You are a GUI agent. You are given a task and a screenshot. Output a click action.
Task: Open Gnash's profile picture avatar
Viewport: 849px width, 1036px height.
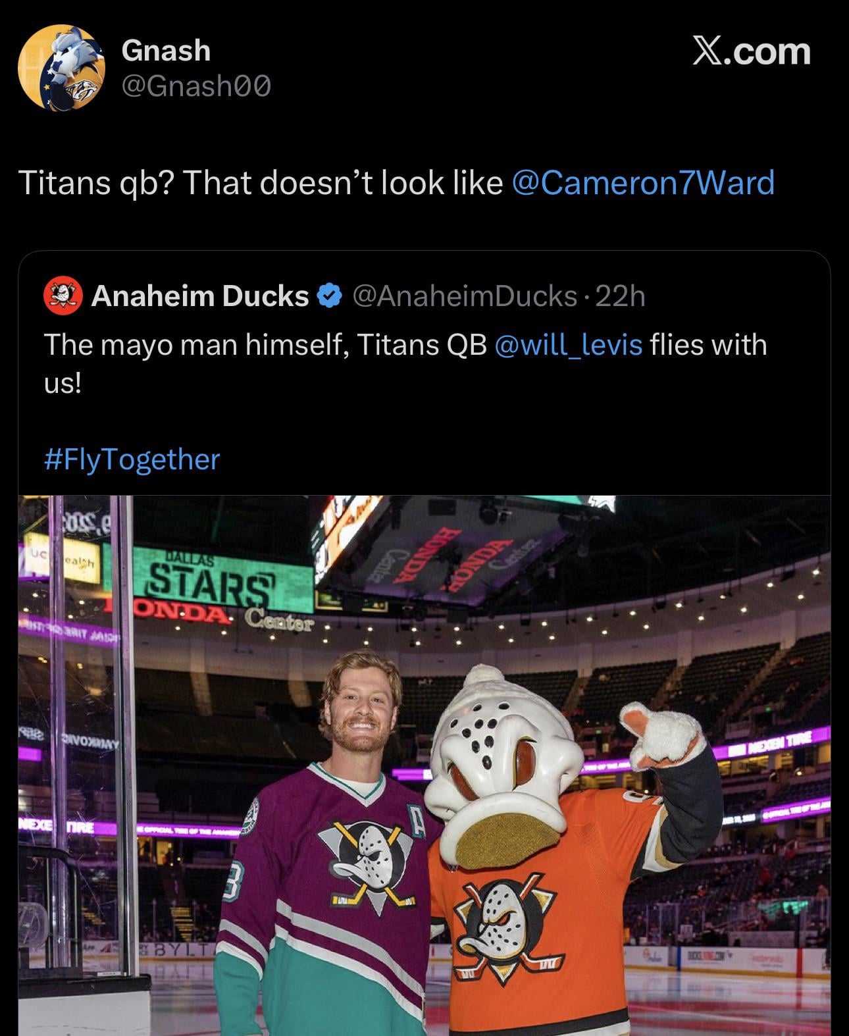[x=61, y=67]
